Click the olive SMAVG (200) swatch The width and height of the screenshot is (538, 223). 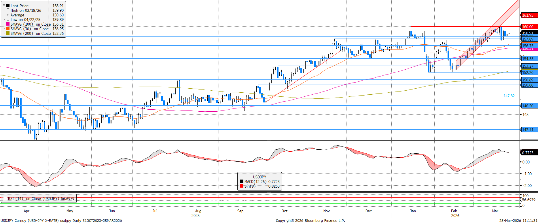click(x=8, y=33)
